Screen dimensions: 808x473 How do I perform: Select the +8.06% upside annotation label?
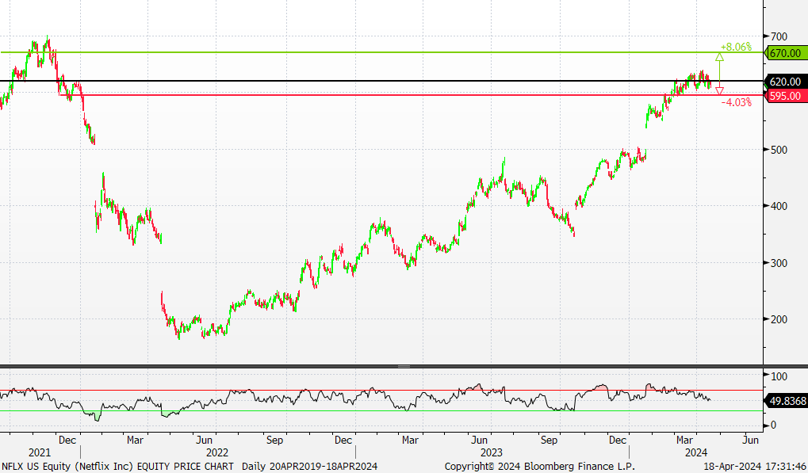[x=736, y=47]
